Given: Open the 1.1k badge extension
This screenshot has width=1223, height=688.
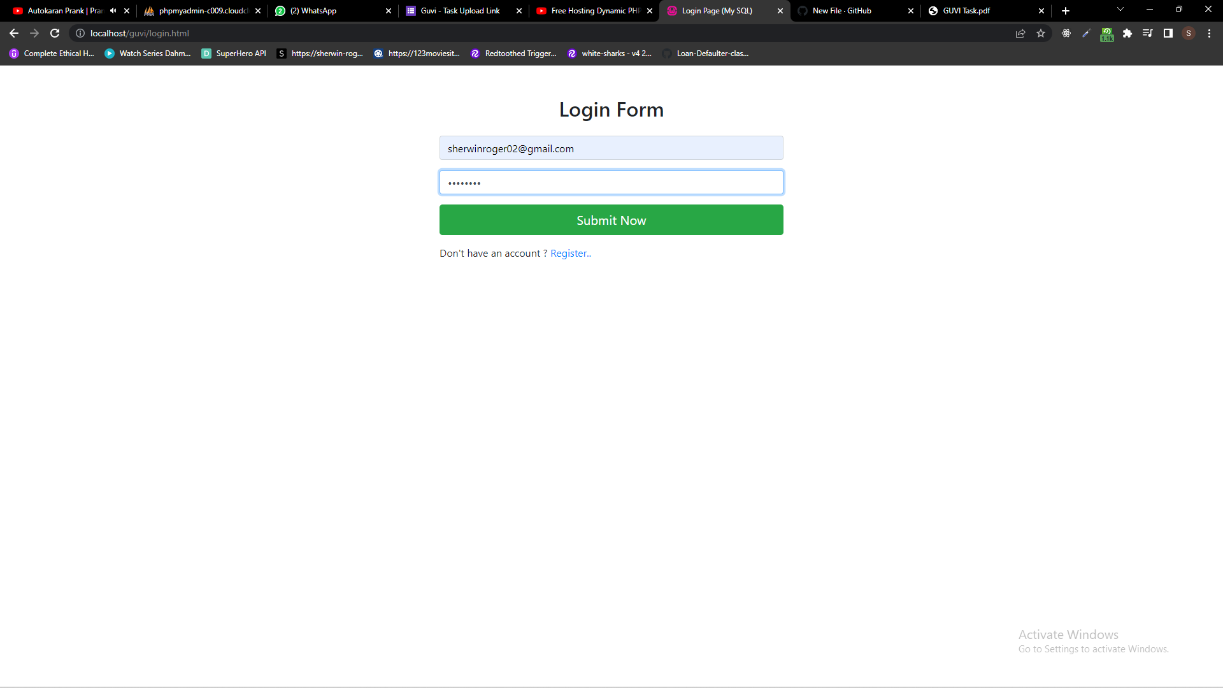Looking at the screenshot, I should click(1107, 33).
